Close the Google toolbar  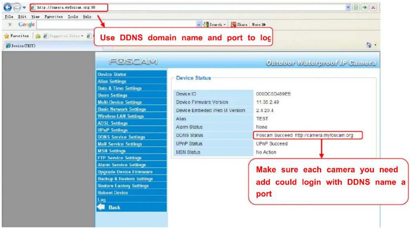[x=10, y=25]
